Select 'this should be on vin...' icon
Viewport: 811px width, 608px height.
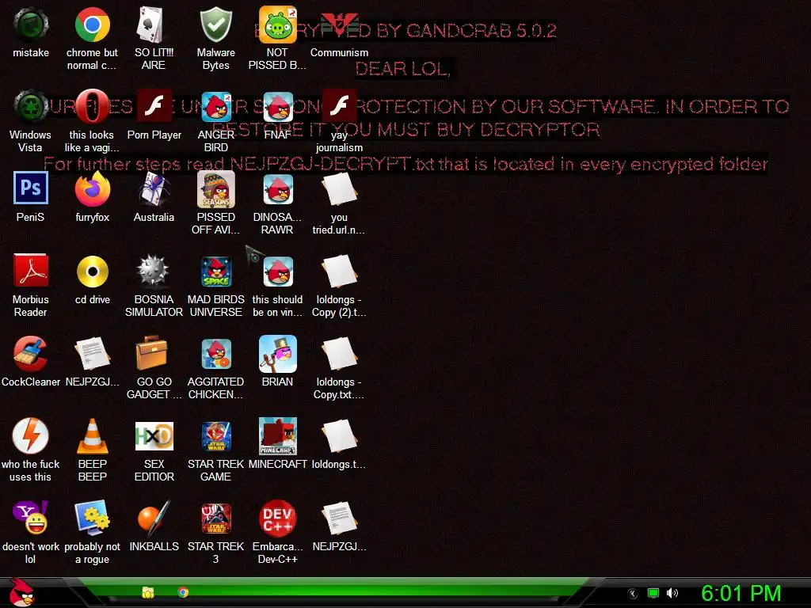277,271
